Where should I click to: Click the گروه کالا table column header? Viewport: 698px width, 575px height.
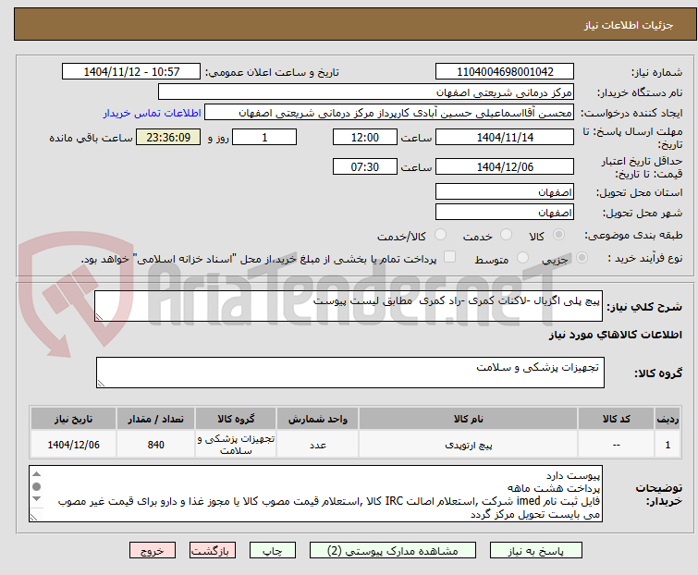pyautogui.click(x=236, y=419)
